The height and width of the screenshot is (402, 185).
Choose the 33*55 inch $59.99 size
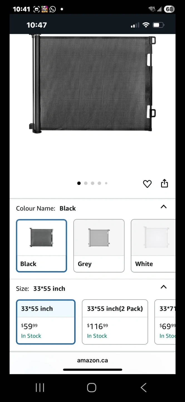pos(46,322)
